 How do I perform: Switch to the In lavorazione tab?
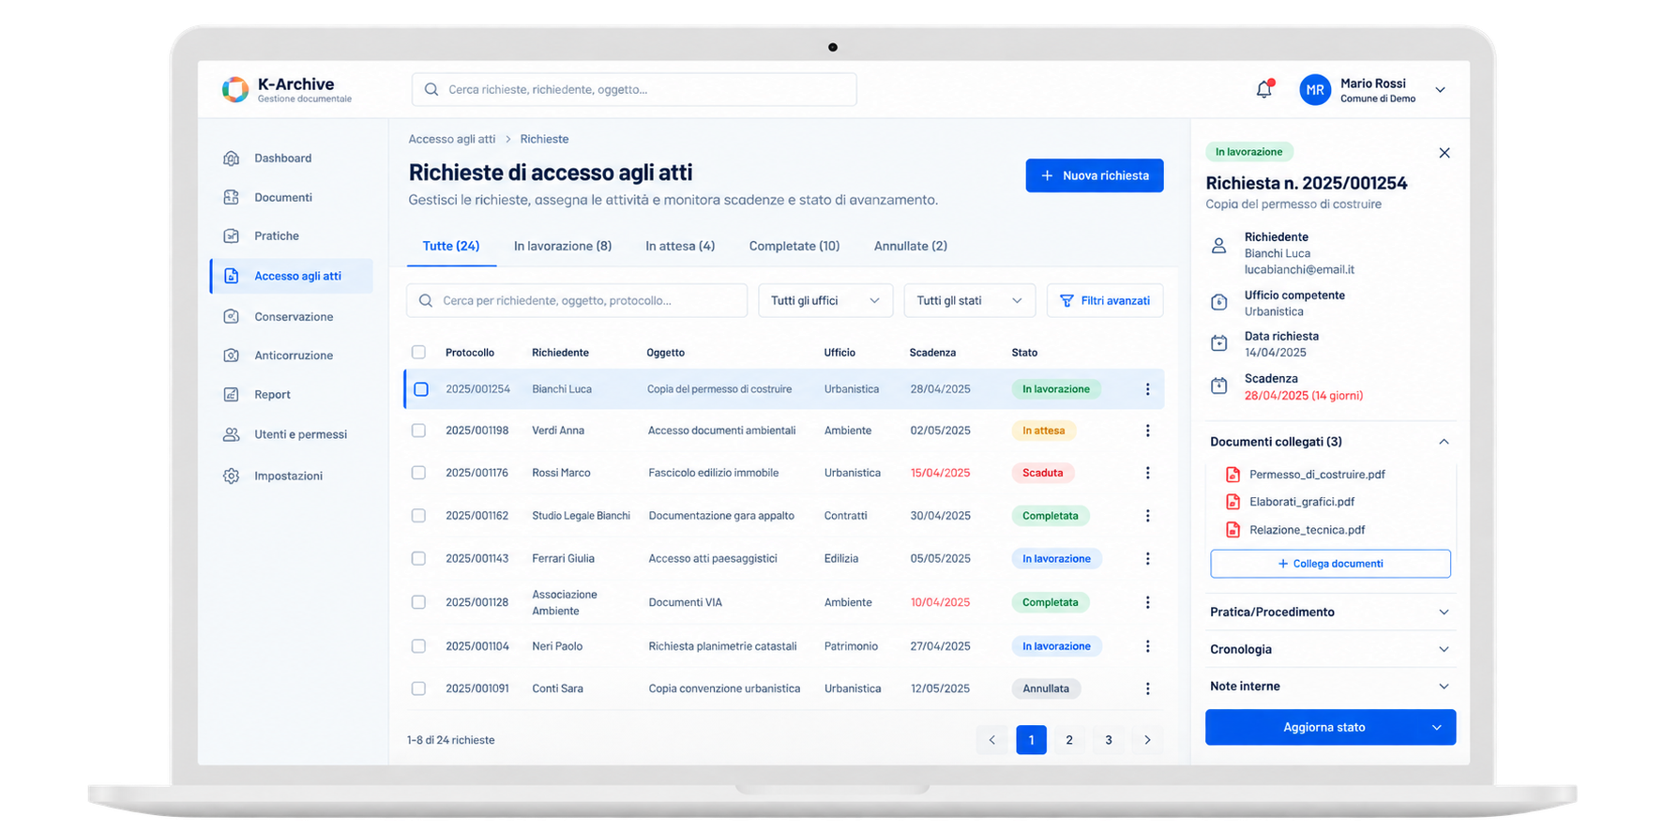pos(563,246)
